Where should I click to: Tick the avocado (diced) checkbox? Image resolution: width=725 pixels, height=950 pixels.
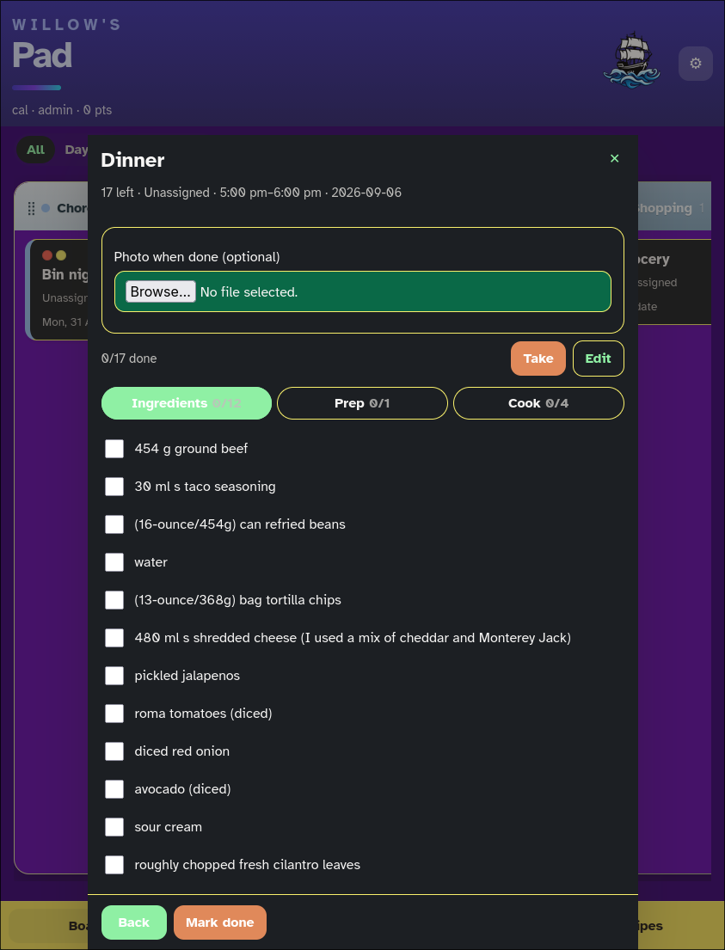coord(114,789)
